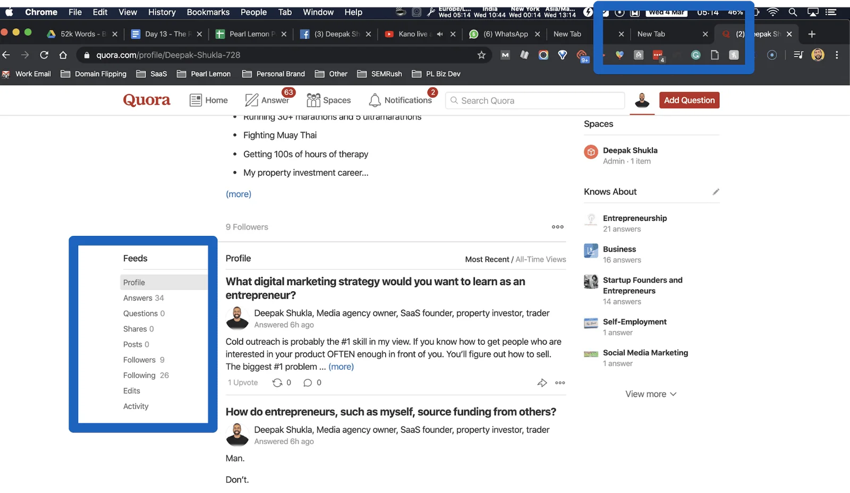
Task: Close the Pearl Lemon tab
Action: coord(284,34)
